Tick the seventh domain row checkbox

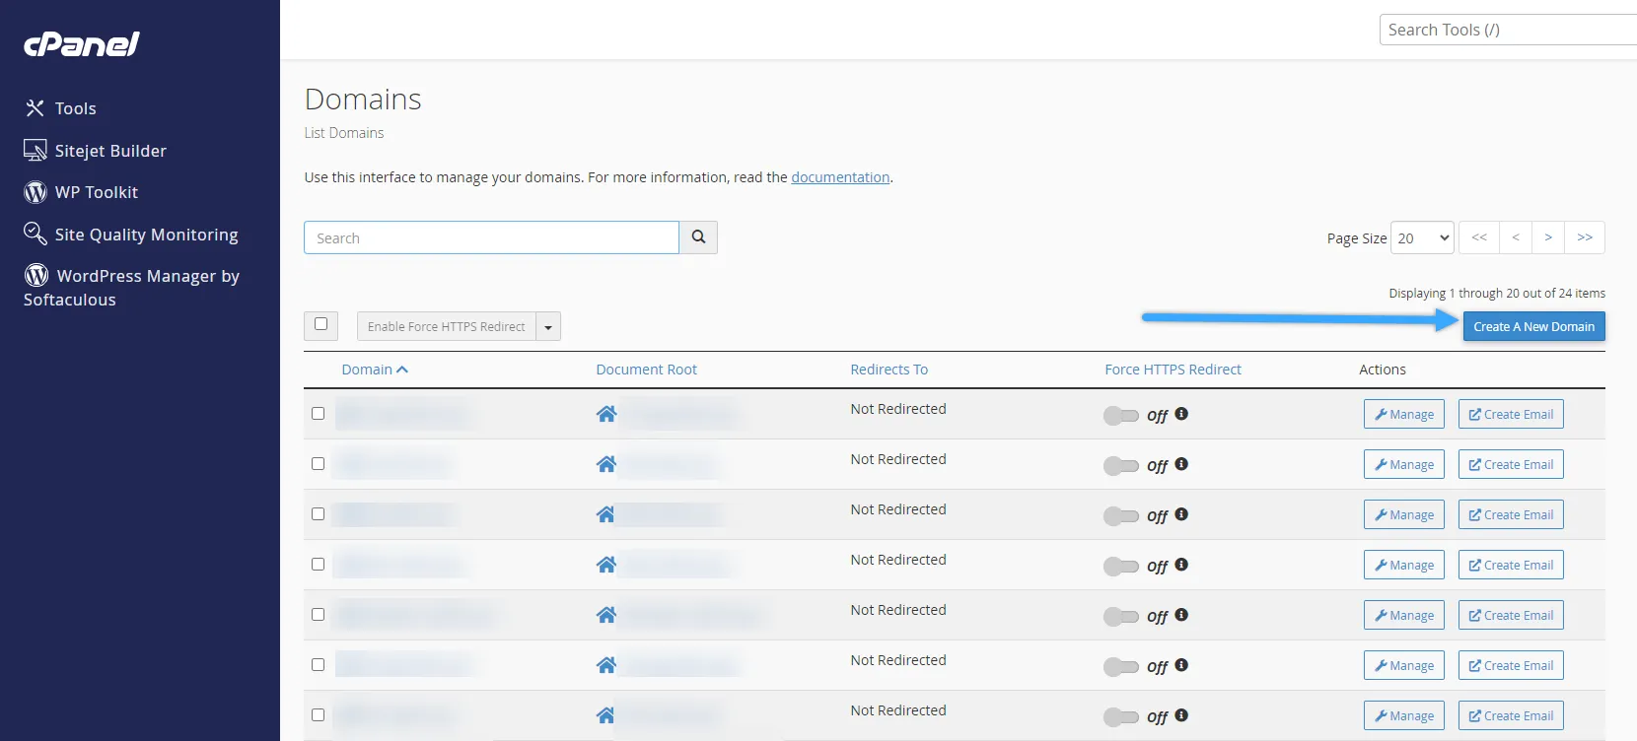pos(318,715)
